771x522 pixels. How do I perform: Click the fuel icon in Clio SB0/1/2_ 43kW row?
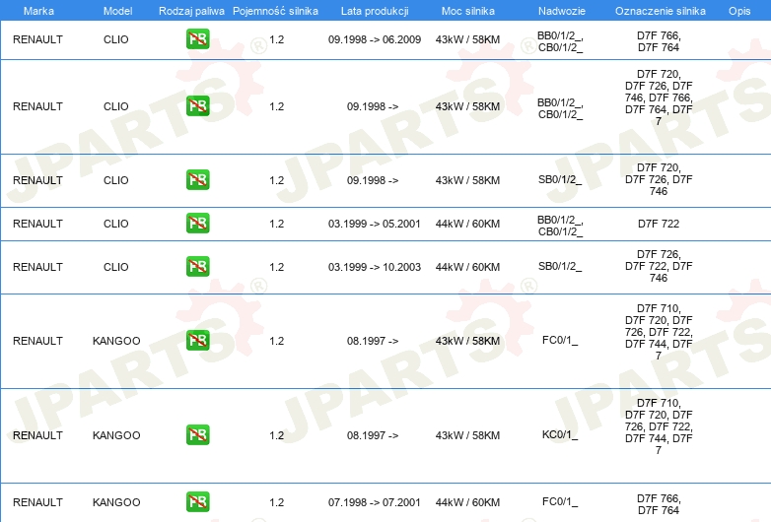(197, 179)
